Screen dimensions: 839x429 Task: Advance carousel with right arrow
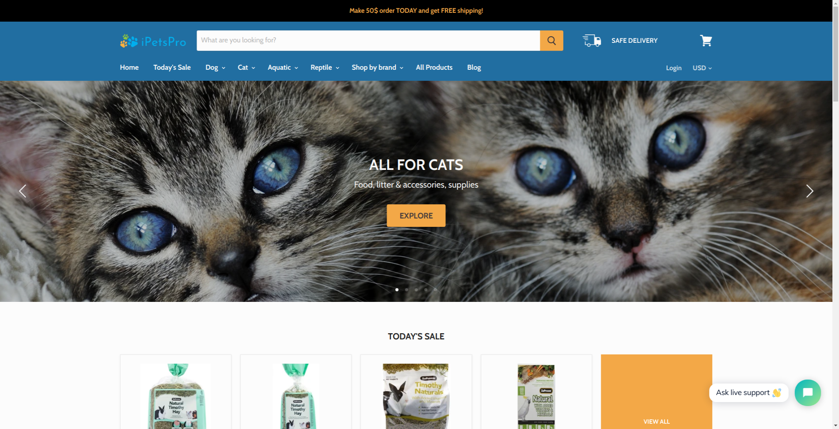click(809, 191)
